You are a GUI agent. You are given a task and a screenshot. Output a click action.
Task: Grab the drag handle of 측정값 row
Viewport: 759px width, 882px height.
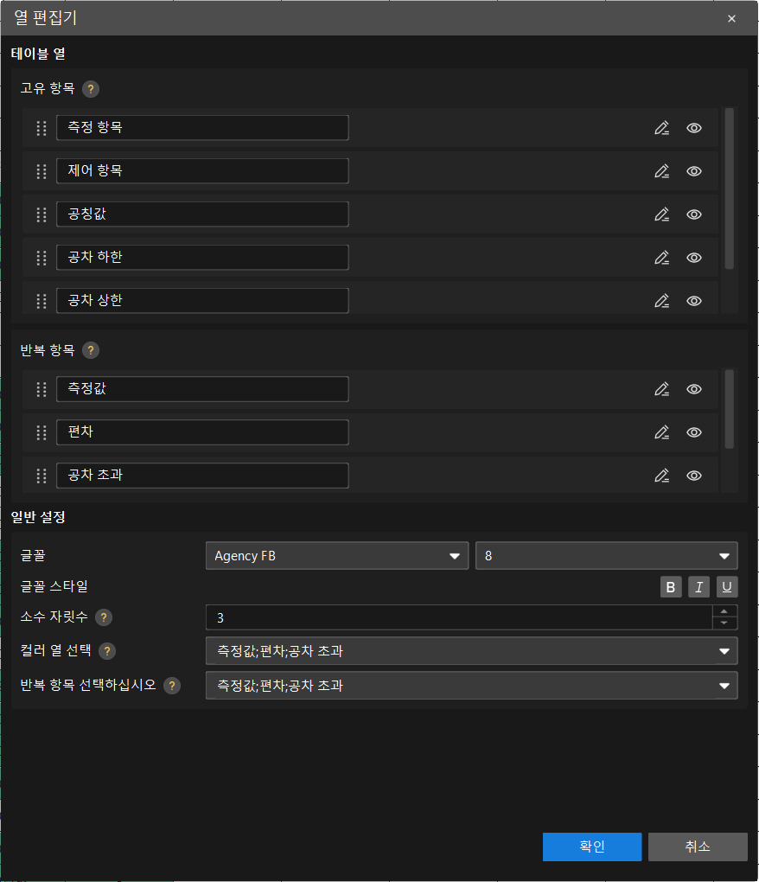pyautogui.click(x=41, y=389)
